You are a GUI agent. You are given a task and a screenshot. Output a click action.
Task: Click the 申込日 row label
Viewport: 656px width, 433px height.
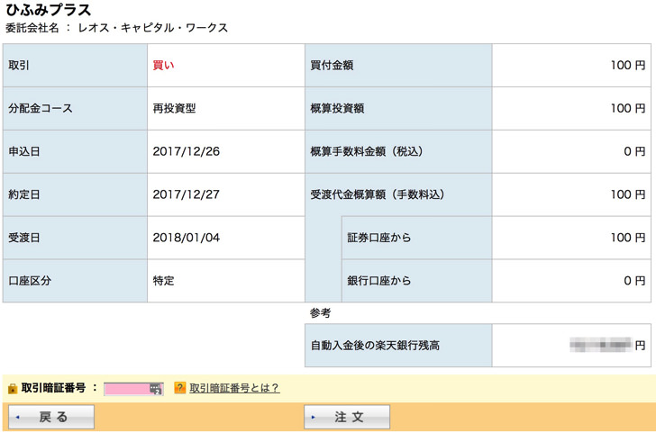[x=23, y=151]
